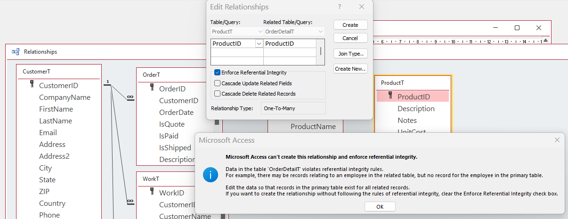The image size is (568, 219).
Task: Open the ProductID field dropdown arrow in the grid
Action: click(259, 43)
